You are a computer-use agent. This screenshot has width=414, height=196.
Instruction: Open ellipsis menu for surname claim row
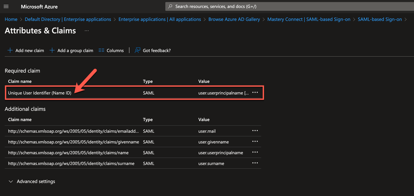click(x=255, y=163)
